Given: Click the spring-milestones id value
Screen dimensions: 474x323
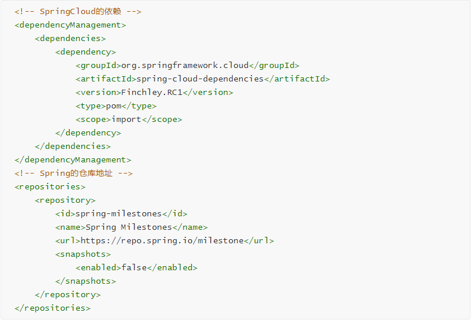Looking at the screenshot, I should 119,214.
